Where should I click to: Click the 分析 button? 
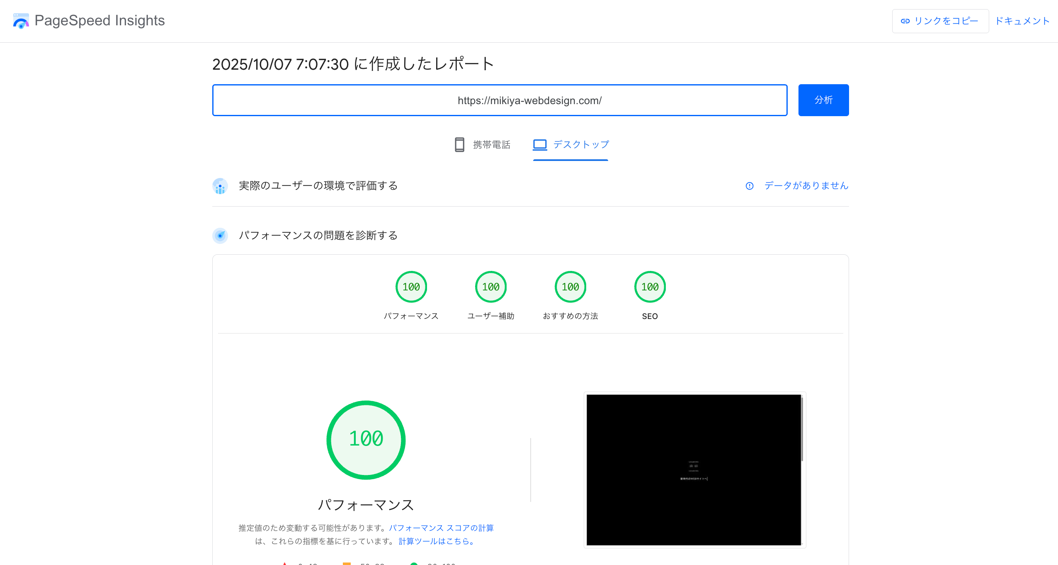click(x=823, y=100)
